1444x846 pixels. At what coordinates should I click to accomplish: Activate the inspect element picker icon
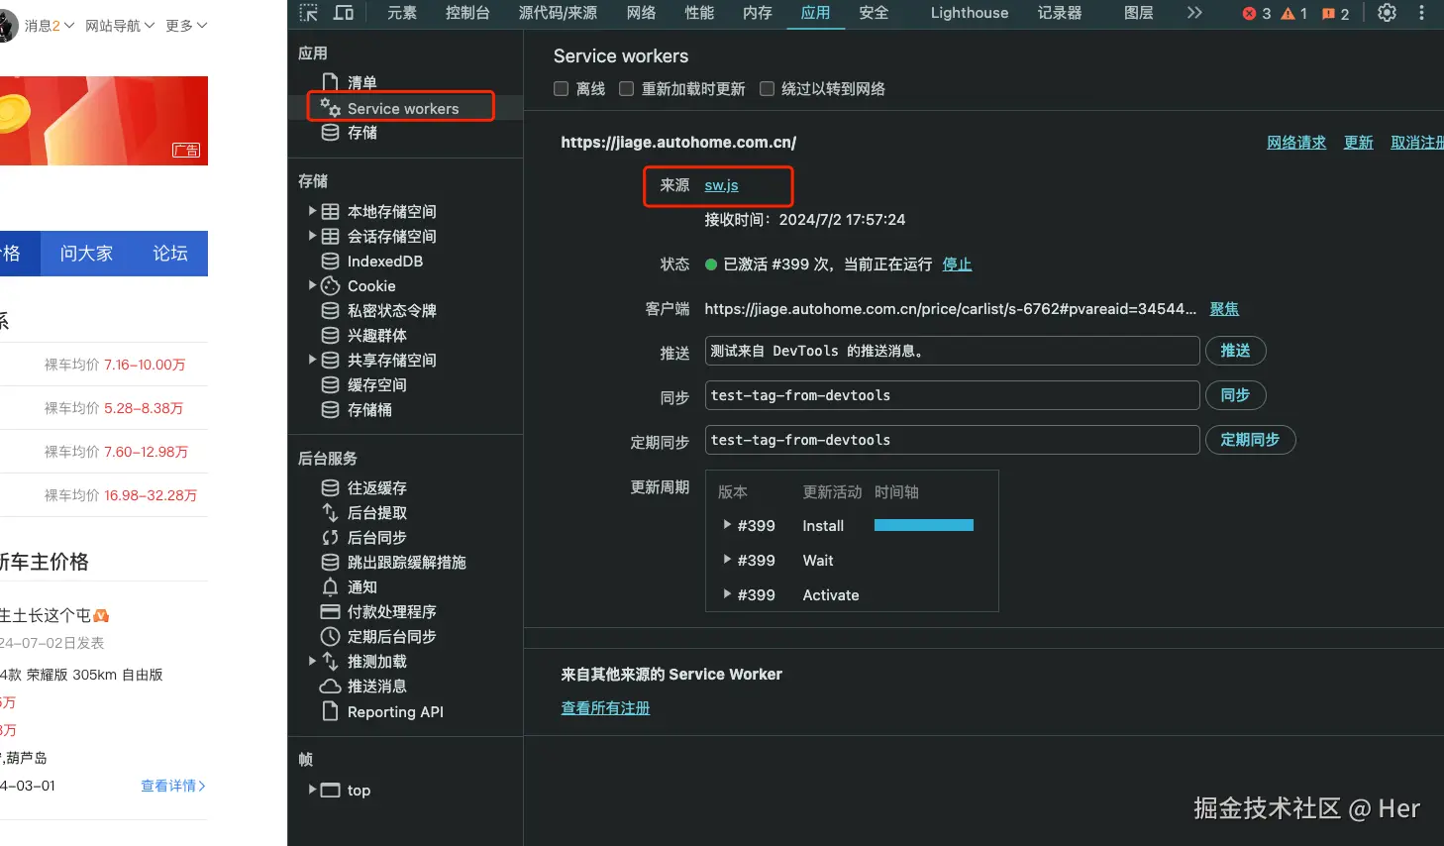click(x=309, y=13)
